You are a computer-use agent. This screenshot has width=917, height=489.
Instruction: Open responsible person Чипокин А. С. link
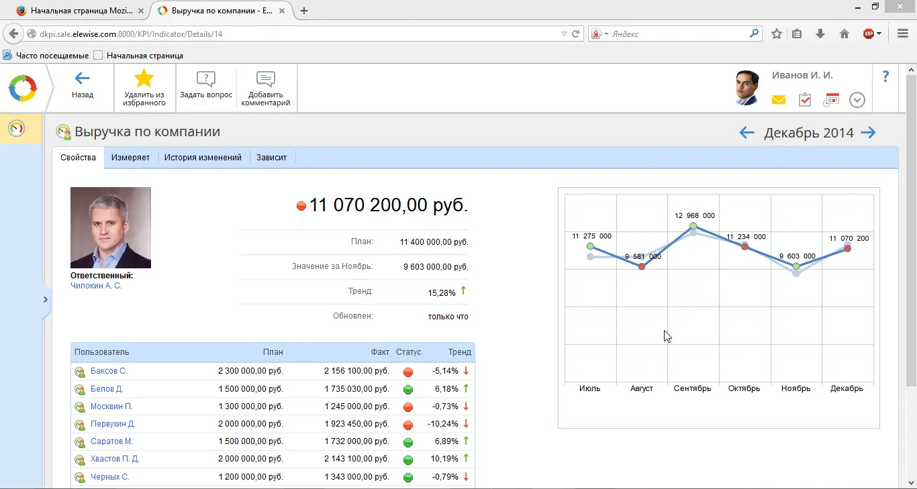[x=96, y=286]
